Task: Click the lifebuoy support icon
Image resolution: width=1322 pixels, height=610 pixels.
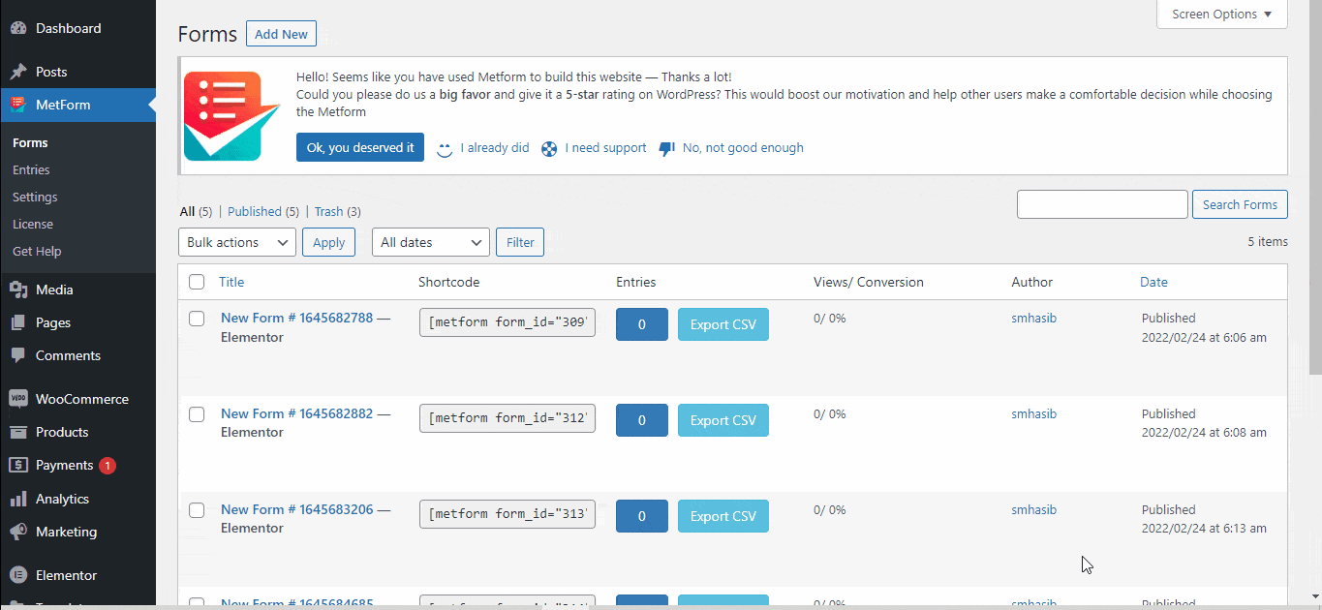Action: point(549,149)
